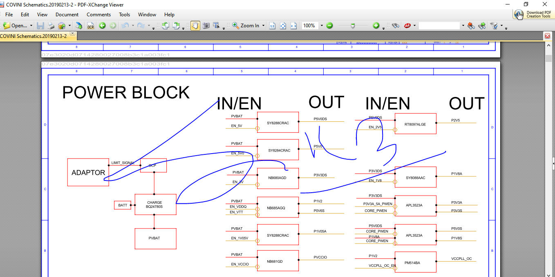Adjust the zoom slider handle
The image size is (555, 277).
click(x=353, y=26)
